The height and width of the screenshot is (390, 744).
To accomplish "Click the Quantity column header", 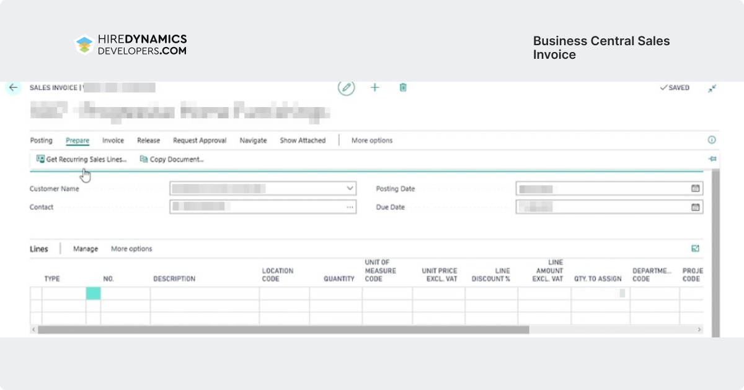I will pyautogui.click(x=339, y=279).
